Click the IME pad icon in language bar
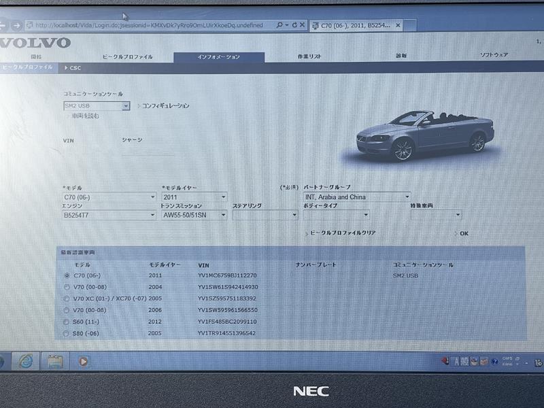This screenshot has width=544, height=408. [x=474, y=362]
